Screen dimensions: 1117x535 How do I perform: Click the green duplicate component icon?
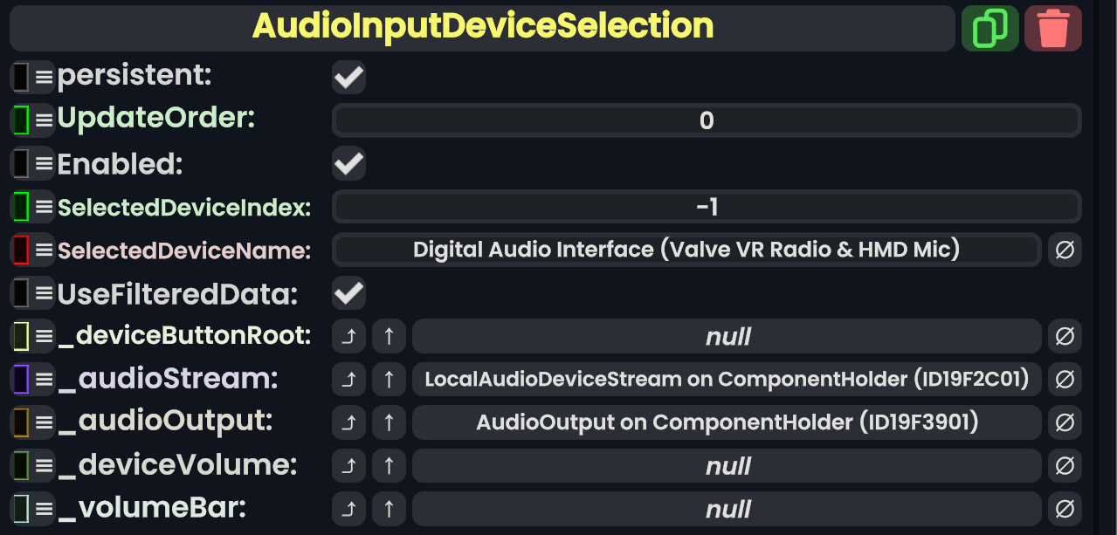point(989,28)
